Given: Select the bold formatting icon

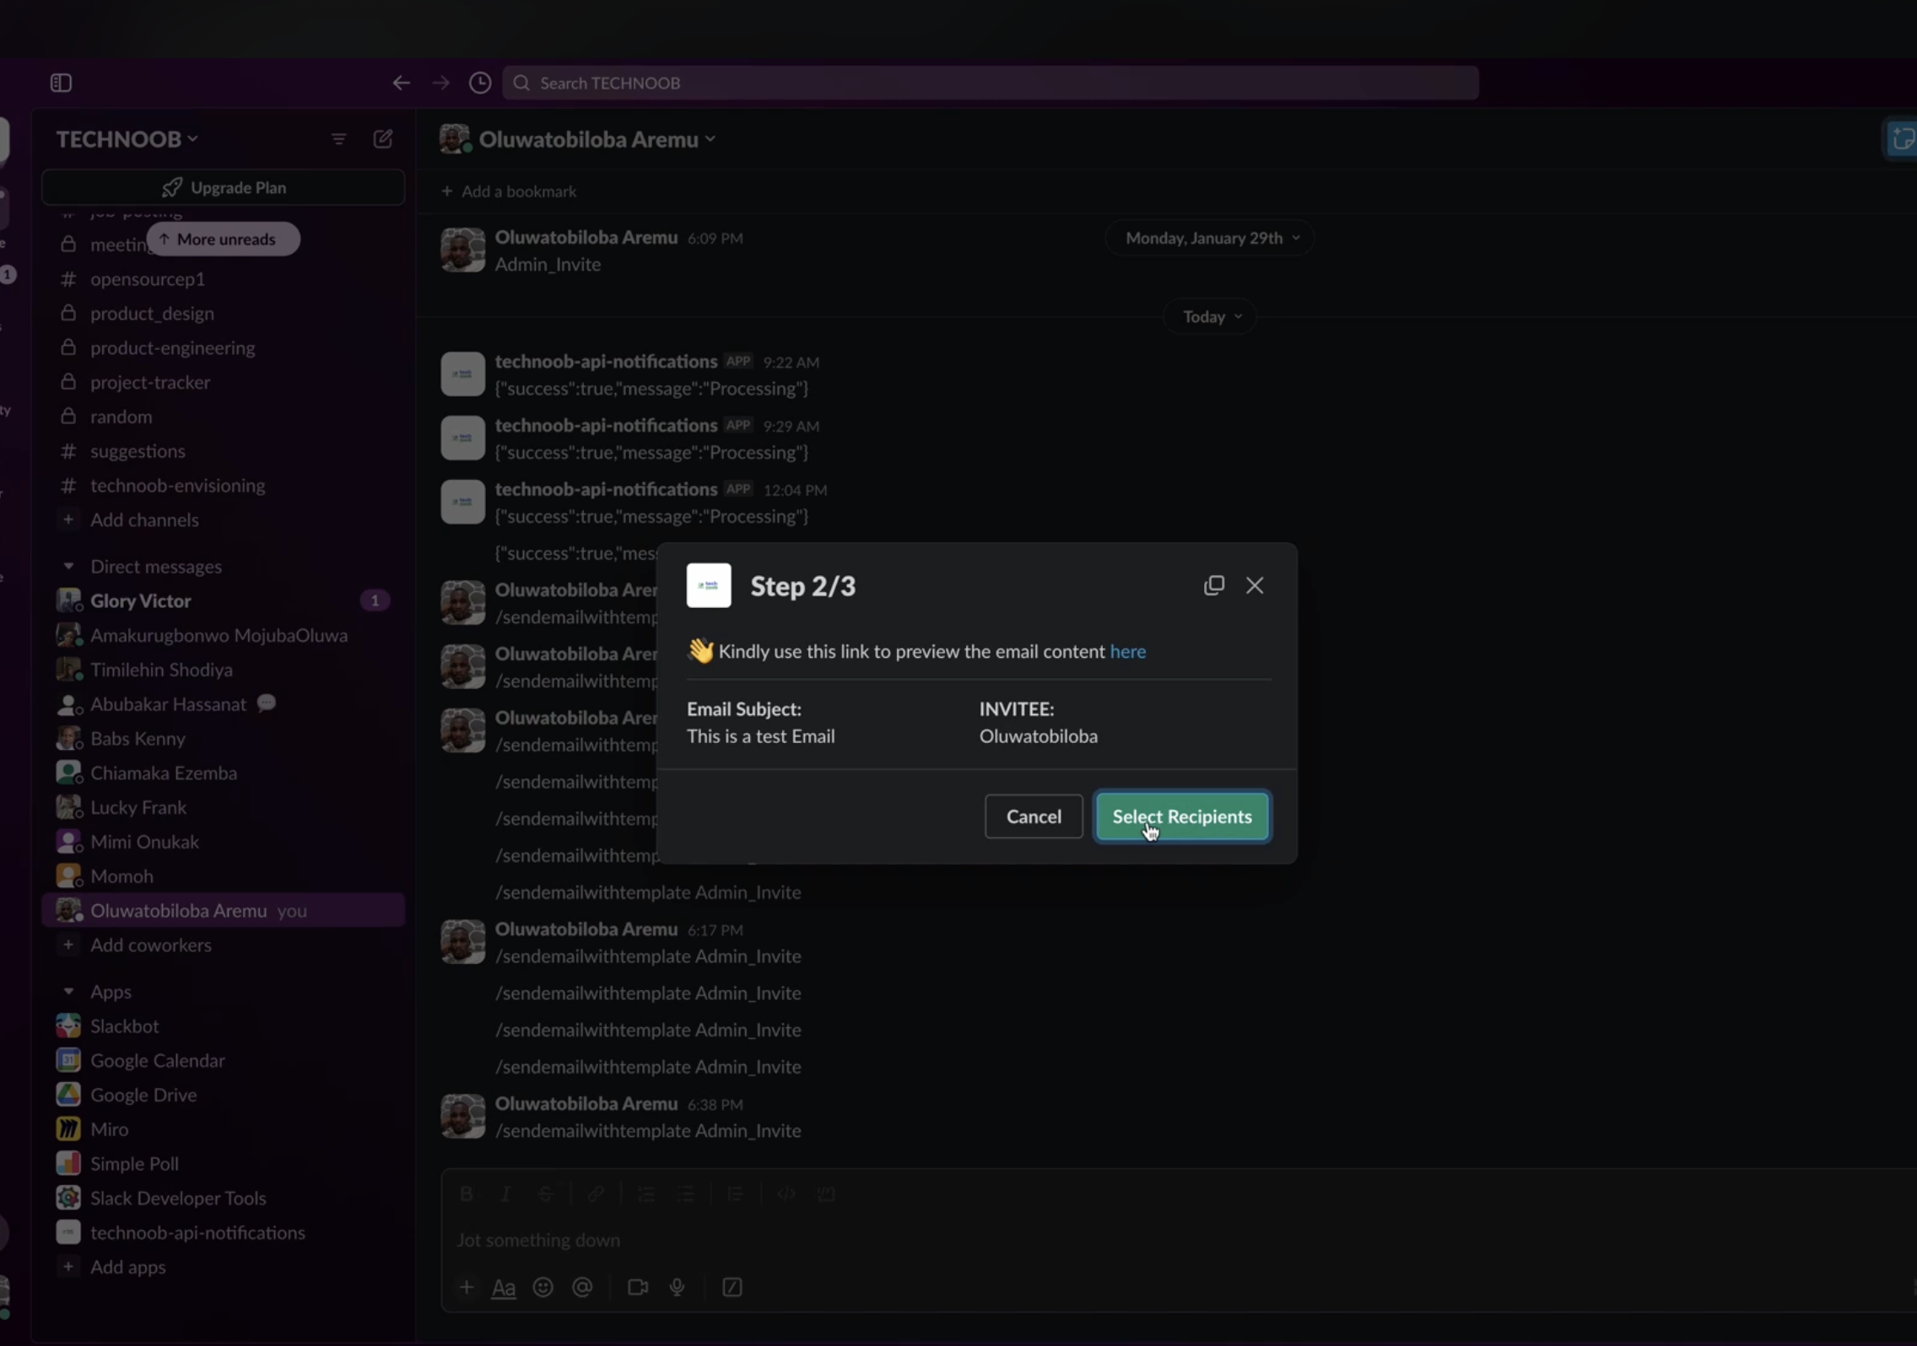Looking at the screenshot, I should [x=467, y=1193].
